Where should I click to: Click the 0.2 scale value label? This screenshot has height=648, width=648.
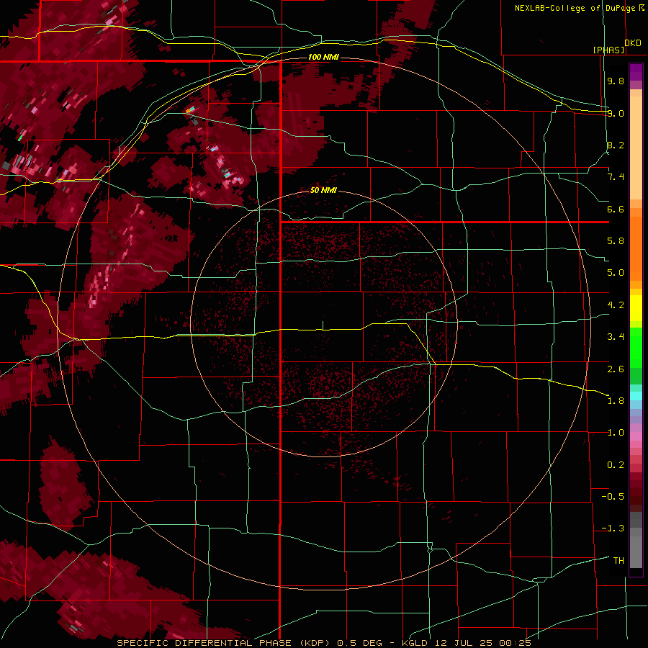click(616, 465)
